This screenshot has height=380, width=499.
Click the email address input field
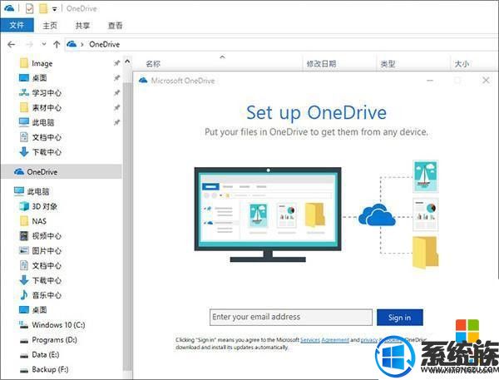click(x=291, y=317)
